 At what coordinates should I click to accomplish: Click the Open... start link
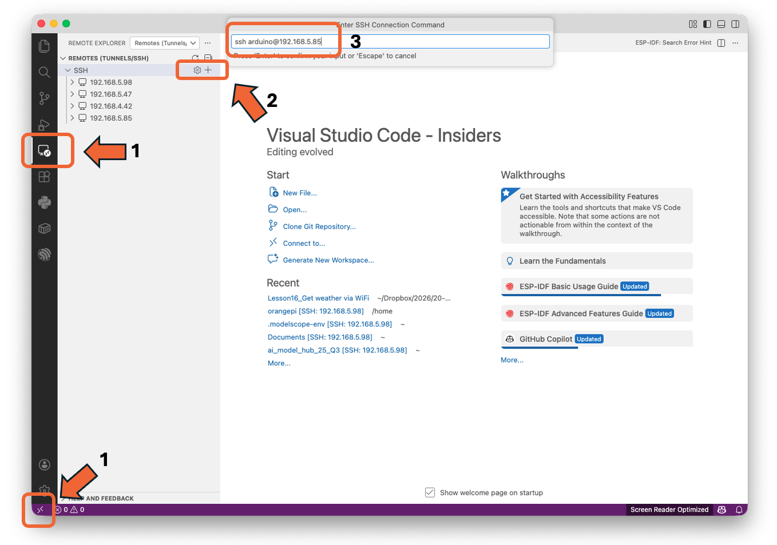[295, 209]
